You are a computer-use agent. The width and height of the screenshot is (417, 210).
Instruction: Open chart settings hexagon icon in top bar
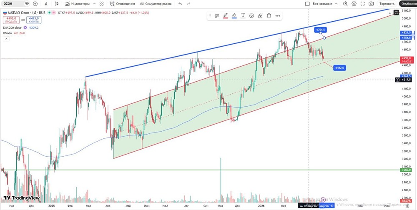[x=354, y=4]
